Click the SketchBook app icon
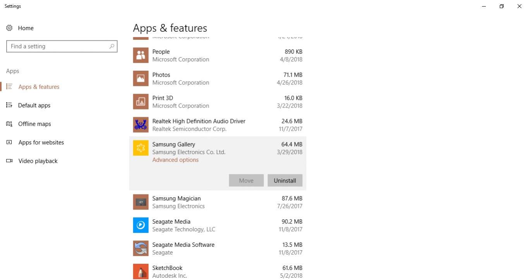 coord(141,271)
